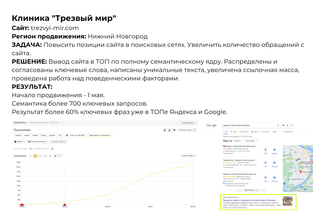Select the Сегодня period

pyautogui.click(x=18, y=135)
